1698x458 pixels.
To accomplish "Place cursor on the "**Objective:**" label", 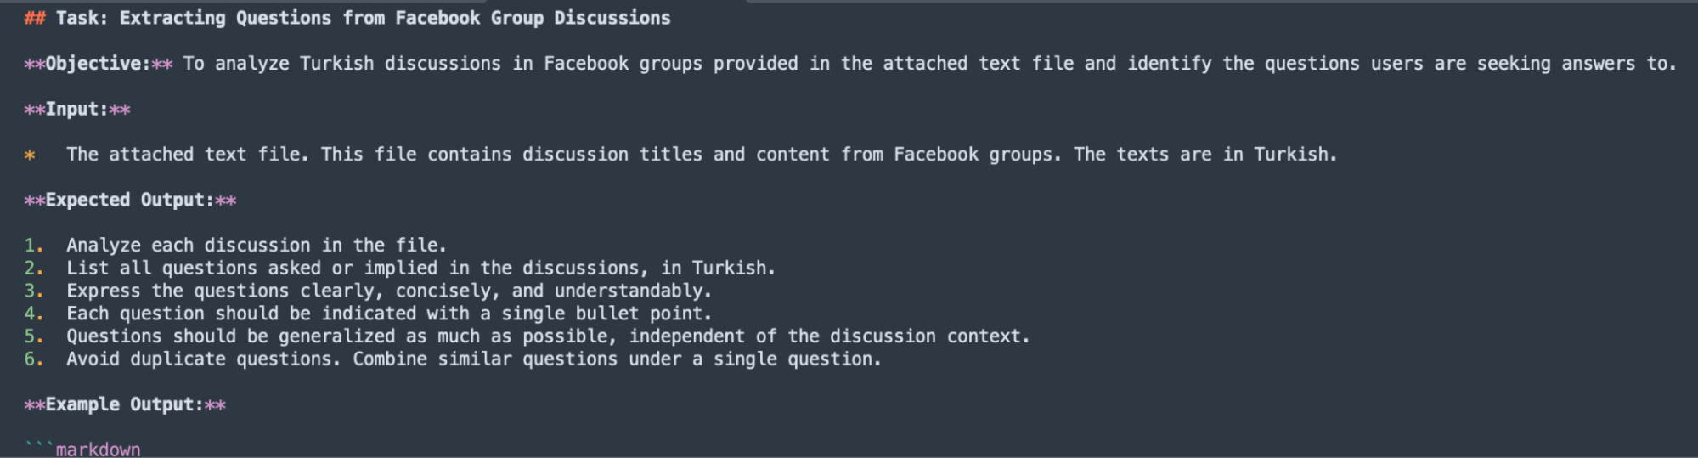I will coord(99,64).
